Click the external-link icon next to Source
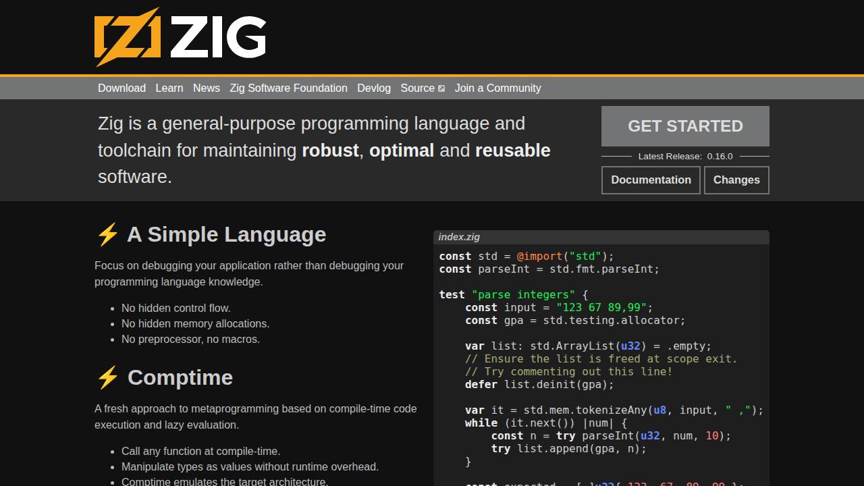864x486 pixels. coord(441,88)
